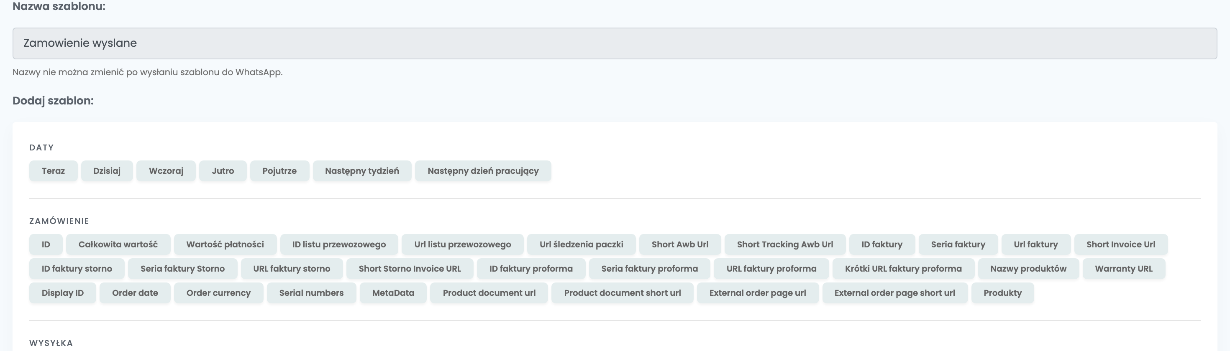Image resolution: width=1230 pixels, height=351 pixels.
Task: Add 'Product document url' variable
Action: 489,293
